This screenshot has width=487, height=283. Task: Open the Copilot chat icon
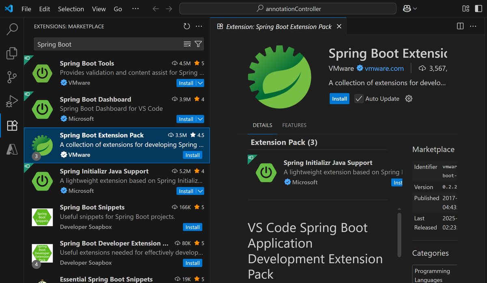tap(407, 9)
